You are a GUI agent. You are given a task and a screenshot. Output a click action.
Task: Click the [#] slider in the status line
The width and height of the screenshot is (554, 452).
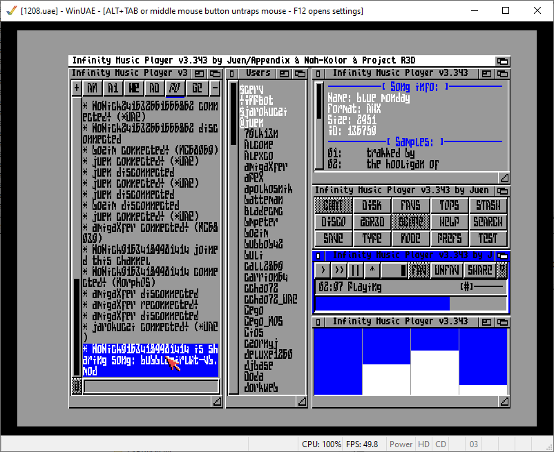click(482, 287)
